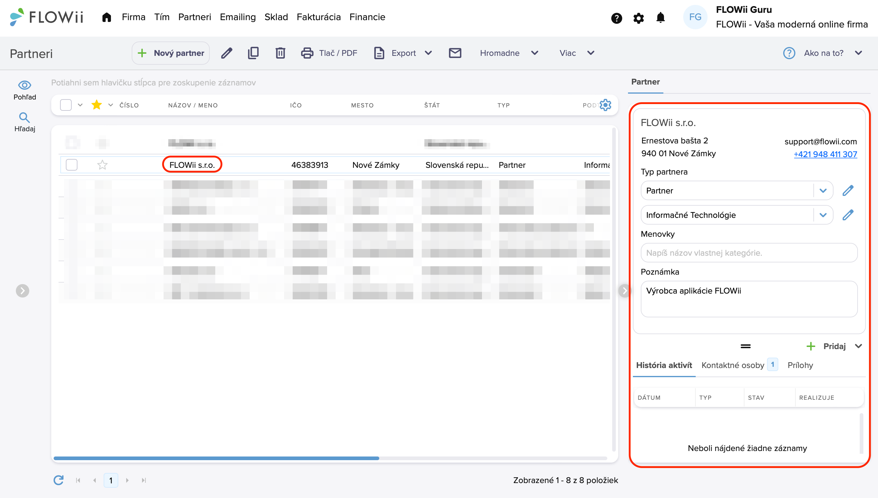Image resolution: width=878 pixels, height=498 pixels.
Task: Go to the first page
Action: (78, 480)
